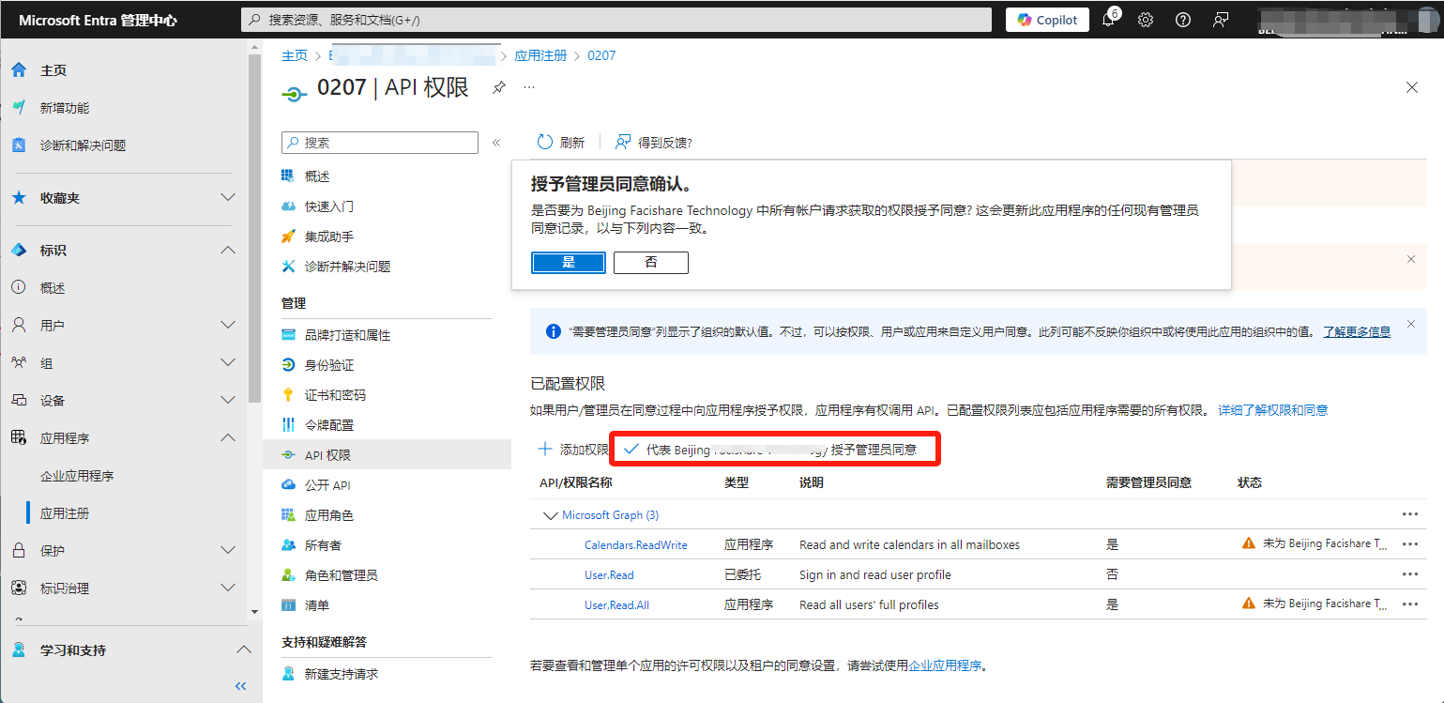Open the feedback icon in top bar
Viewport: 1444px width, 703px height.
[1221, 20]
